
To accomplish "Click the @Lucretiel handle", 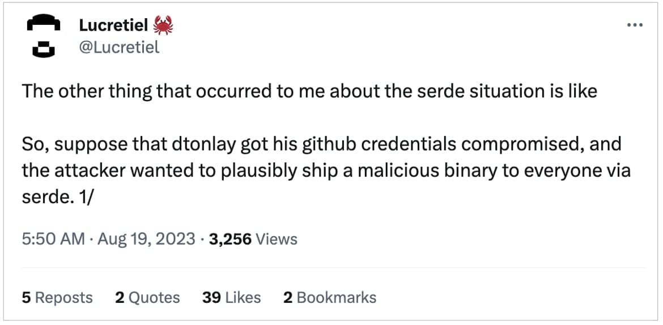I will [119, 48].
